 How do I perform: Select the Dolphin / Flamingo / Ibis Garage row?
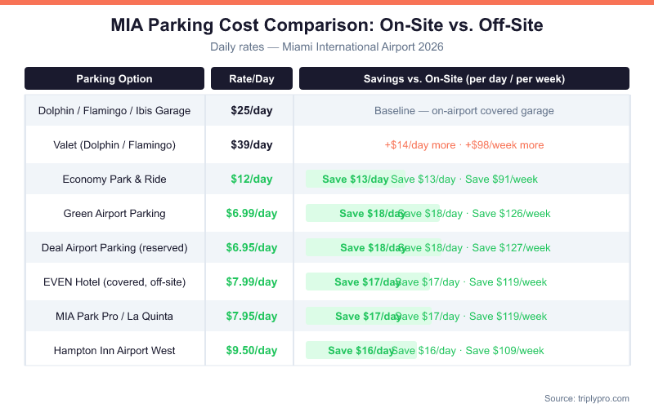(114, 111)
